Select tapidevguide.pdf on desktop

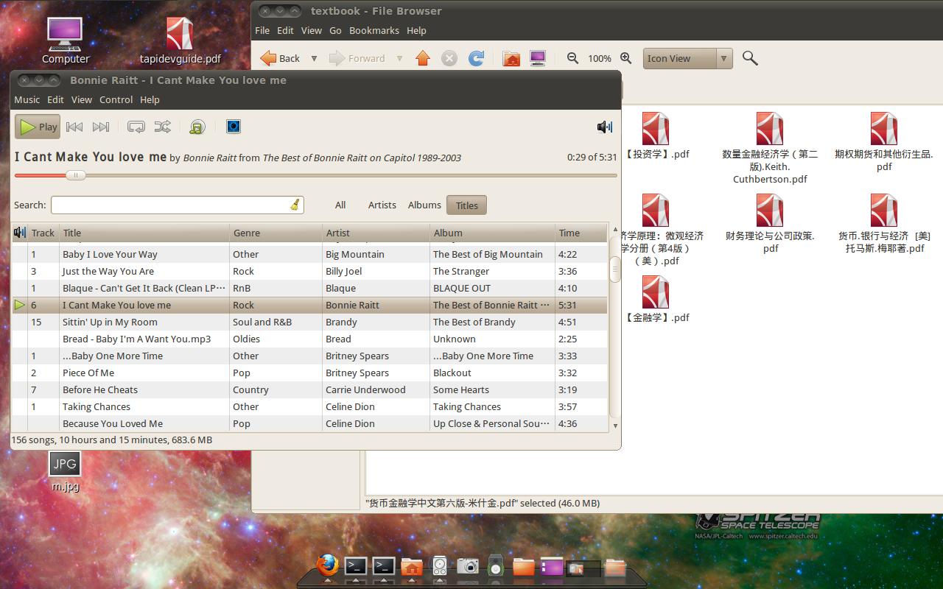point(180,40)
